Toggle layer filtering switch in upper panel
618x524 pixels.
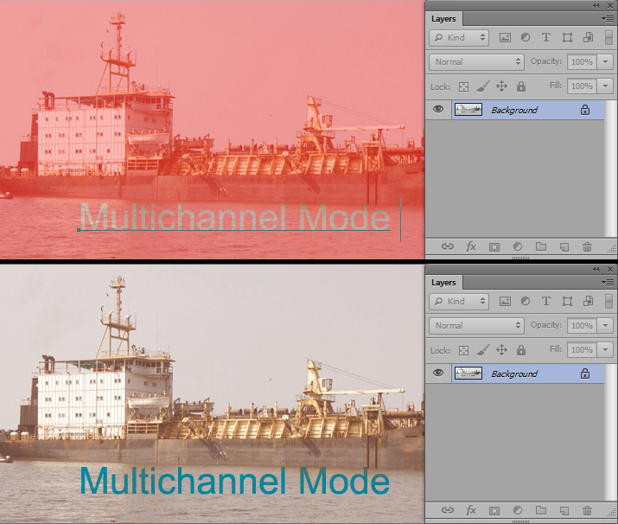pyautogui.click(x=608, y=38)
